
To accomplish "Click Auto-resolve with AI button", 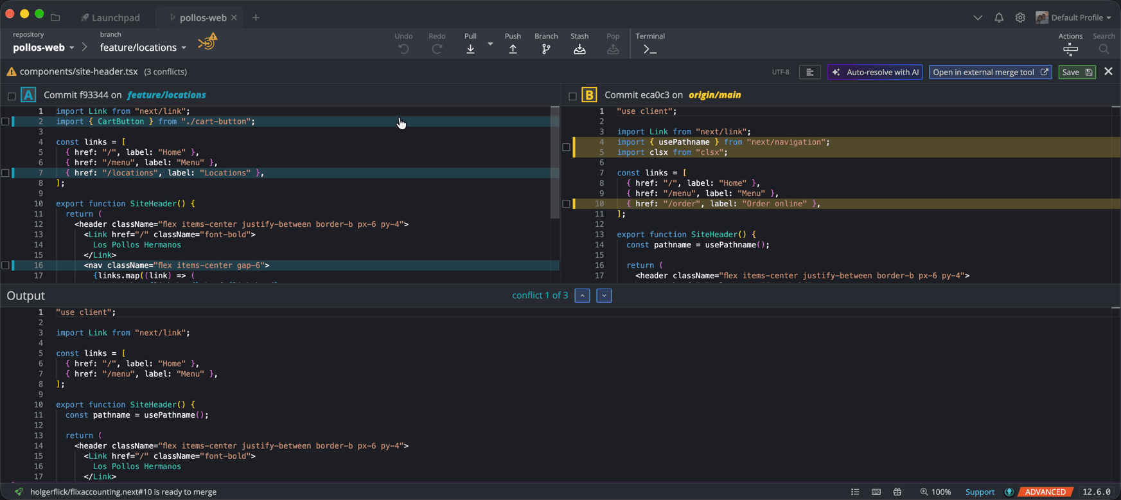I will (x=875, y=72).
